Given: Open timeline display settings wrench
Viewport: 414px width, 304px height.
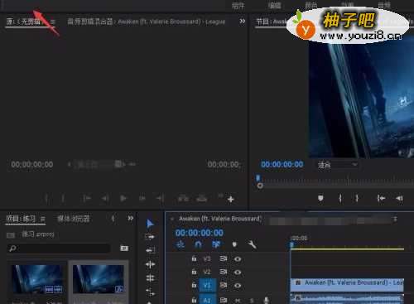Looking at the screenshot, I should (252, 244).
